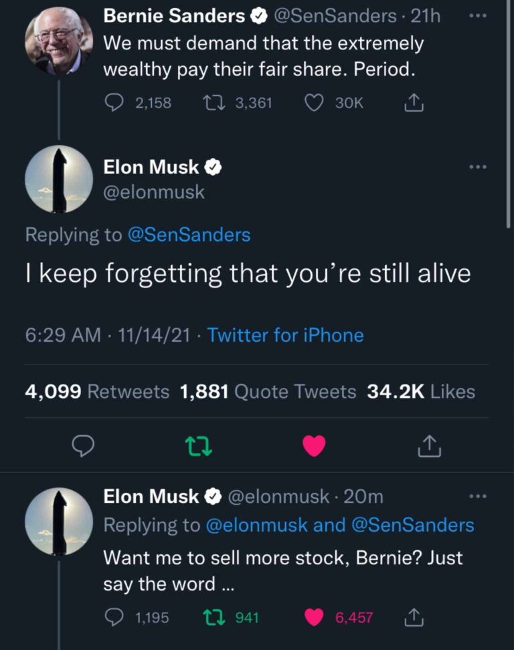Click the retweet icon on Bernie's tweet
Screen dimensions: 514x650
(213, 102)
